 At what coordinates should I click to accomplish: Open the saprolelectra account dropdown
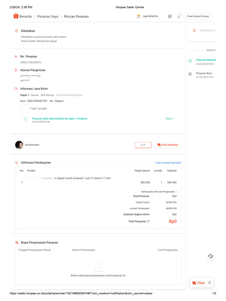click(x=150, y=16)
